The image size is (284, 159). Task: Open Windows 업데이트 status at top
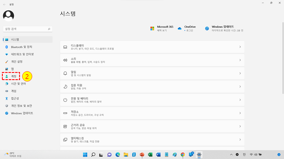pos(224,28)
